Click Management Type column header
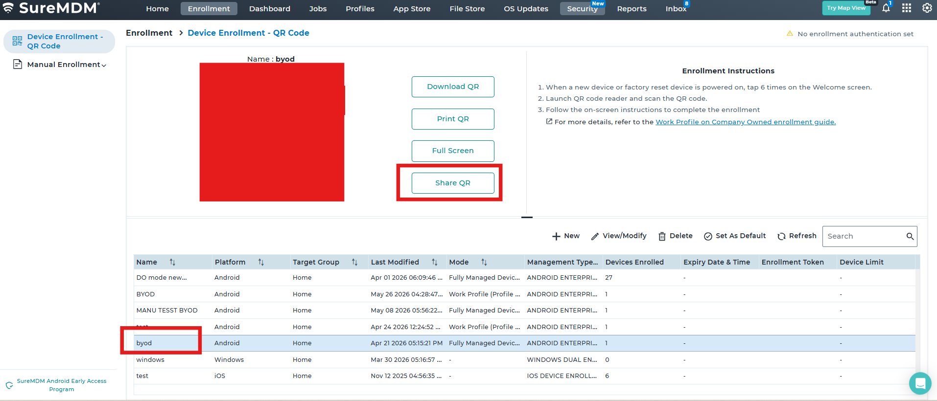The height and width of the screenshot is (401, 937). point(562,262)
